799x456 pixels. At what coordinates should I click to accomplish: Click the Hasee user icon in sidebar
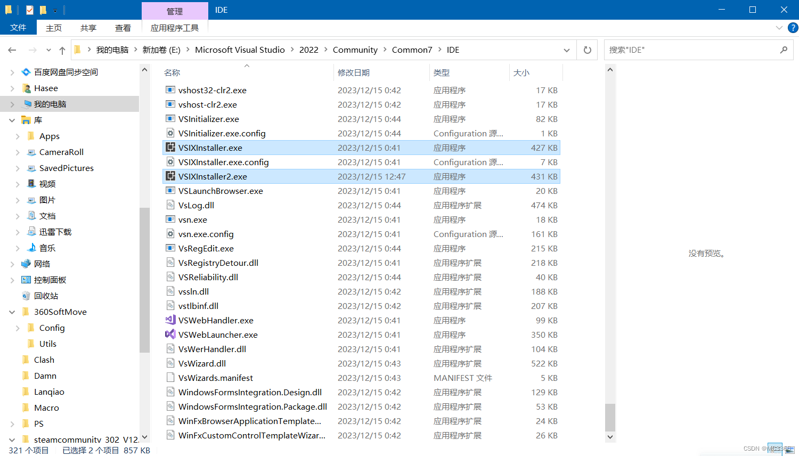pos(26,88)
